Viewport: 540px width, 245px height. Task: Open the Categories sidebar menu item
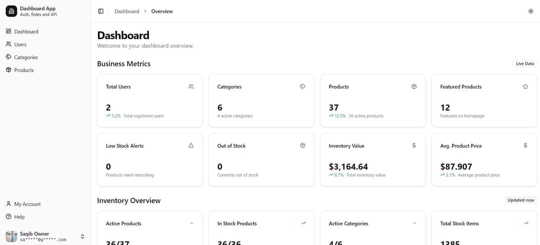point(45,57)
